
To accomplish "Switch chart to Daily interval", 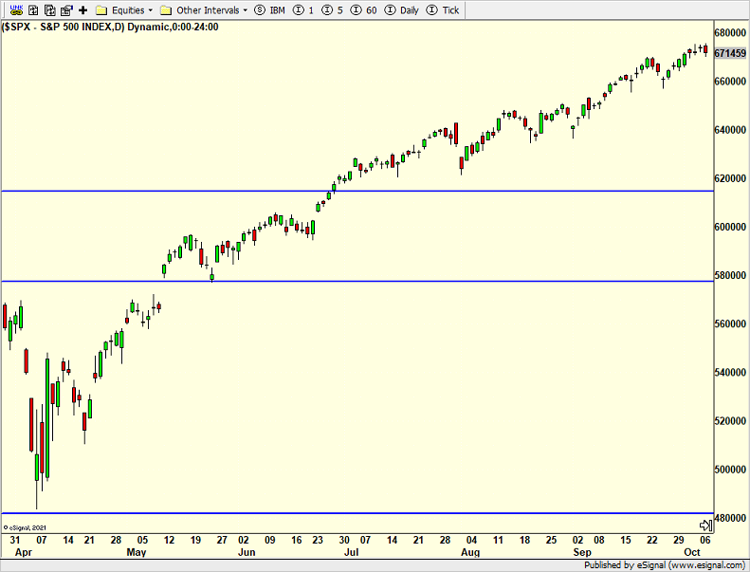I will [403, 9].
